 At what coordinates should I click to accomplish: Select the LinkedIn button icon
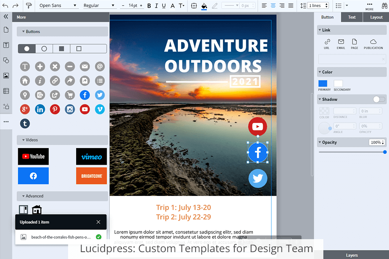tap(40, 109)
